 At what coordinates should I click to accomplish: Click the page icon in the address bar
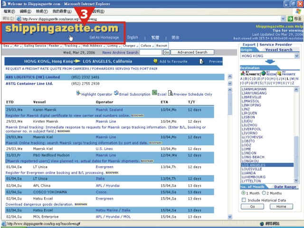coord(19,19)
